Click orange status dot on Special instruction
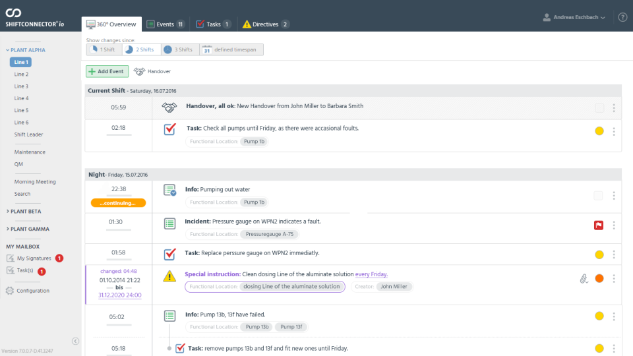 (x=599, y=278)
